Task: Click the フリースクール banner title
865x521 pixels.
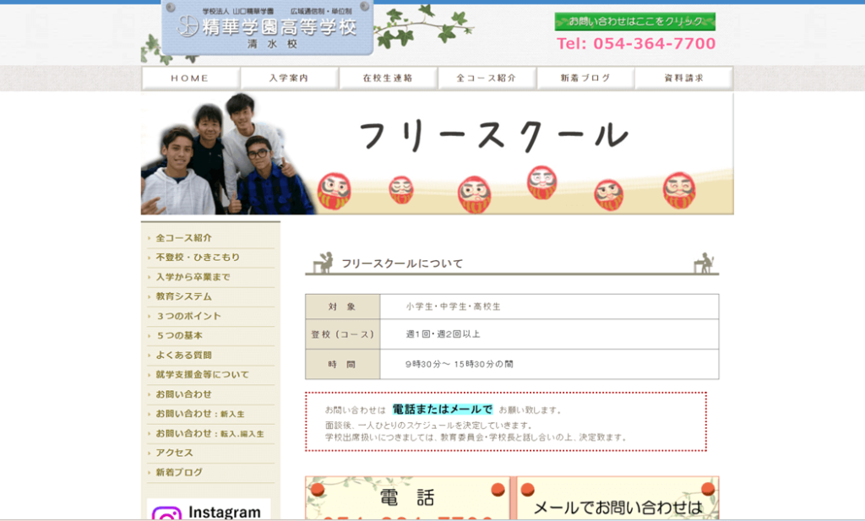Action: pos(493,136)
